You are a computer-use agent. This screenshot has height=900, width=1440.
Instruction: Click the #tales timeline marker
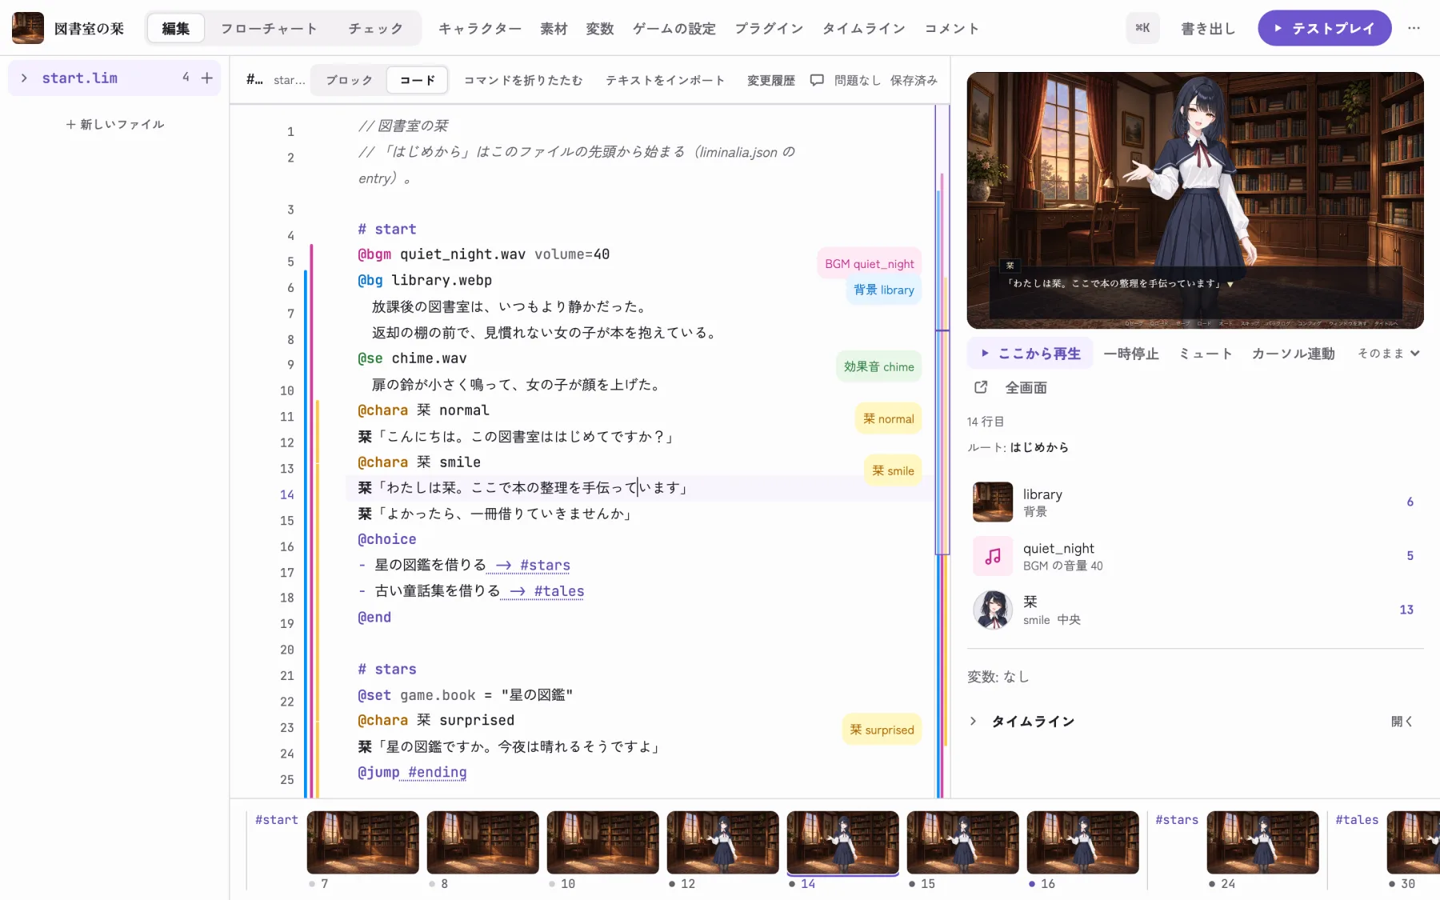tap(1357, 819)
